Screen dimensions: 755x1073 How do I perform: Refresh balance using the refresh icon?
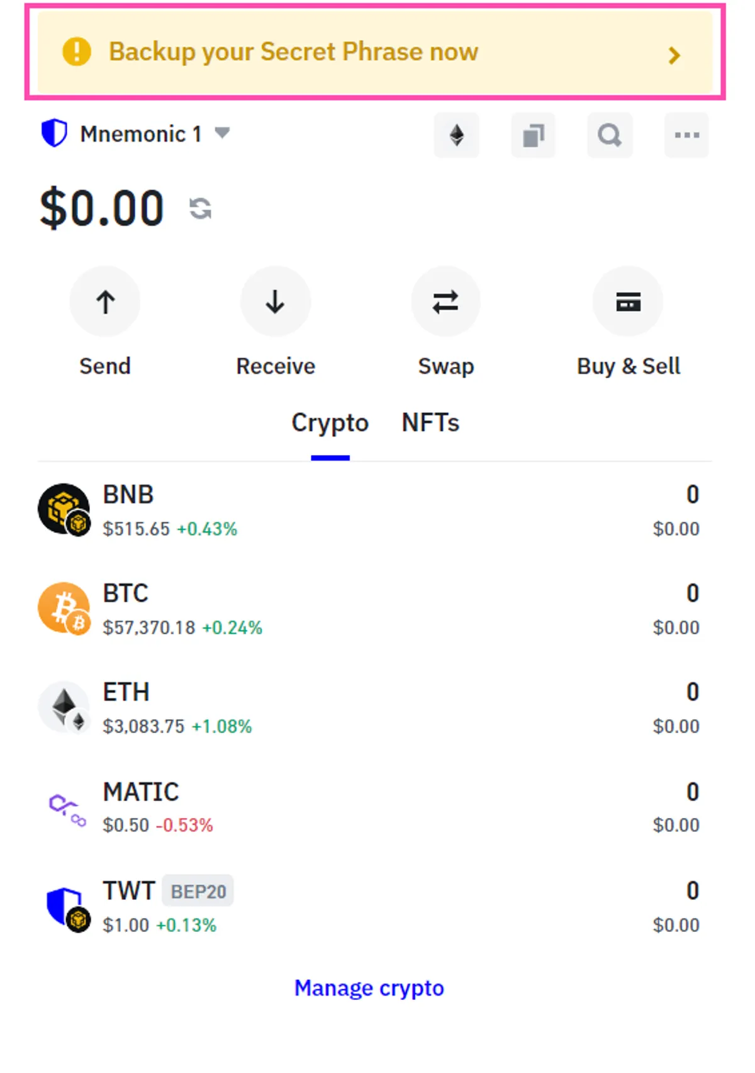click(x=201, y=208)
